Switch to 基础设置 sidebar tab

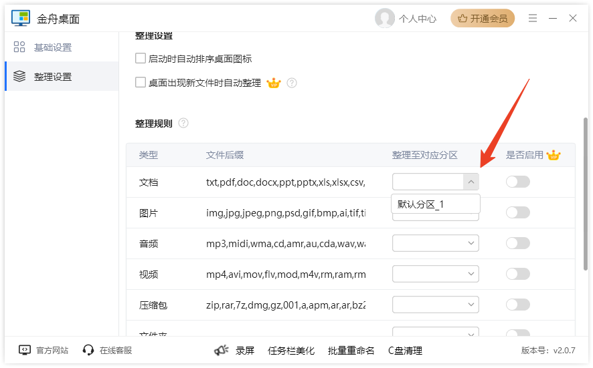pos(53,47)
